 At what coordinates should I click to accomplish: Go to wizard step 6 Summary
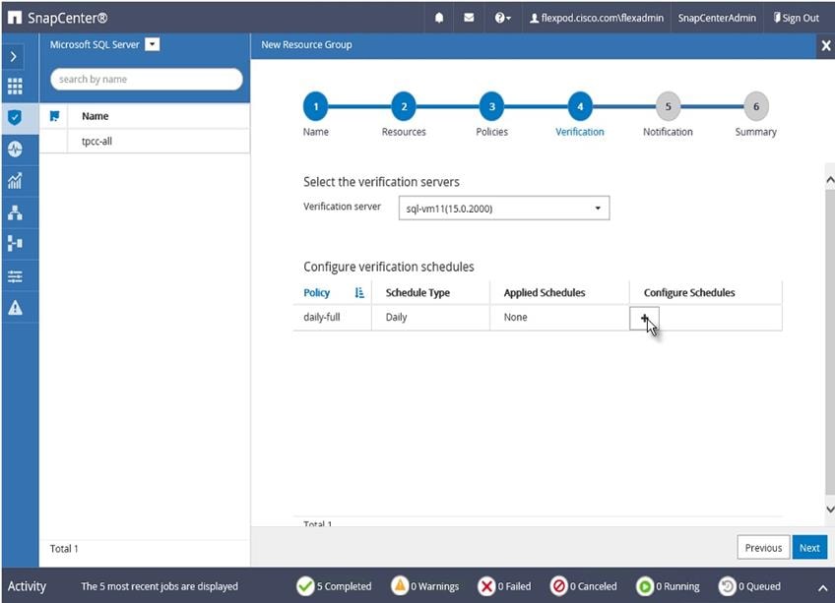coord(755,106)
